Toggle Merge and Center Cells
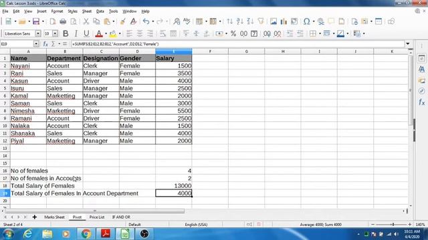The image size is (428, 240). point(173,33)
